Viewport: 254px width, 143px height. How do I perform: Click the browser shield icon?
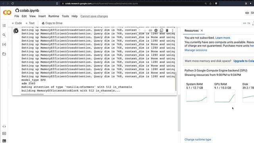coord(216,4)
